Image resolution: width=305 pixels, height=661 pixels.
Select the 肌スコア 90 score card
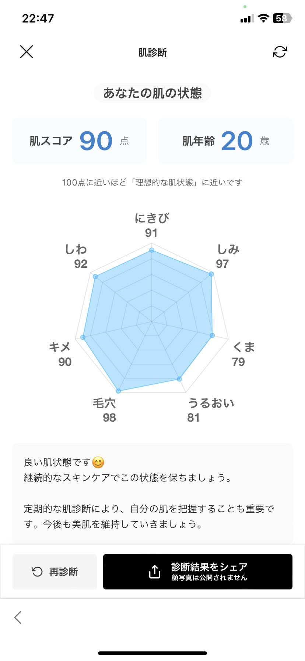tap(79, 141)
